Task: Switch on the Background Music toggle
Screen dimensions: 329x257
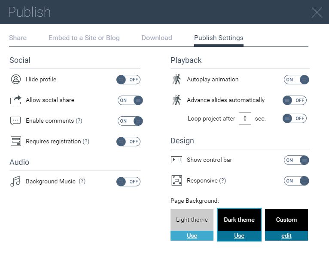Action: pos(128,182)
